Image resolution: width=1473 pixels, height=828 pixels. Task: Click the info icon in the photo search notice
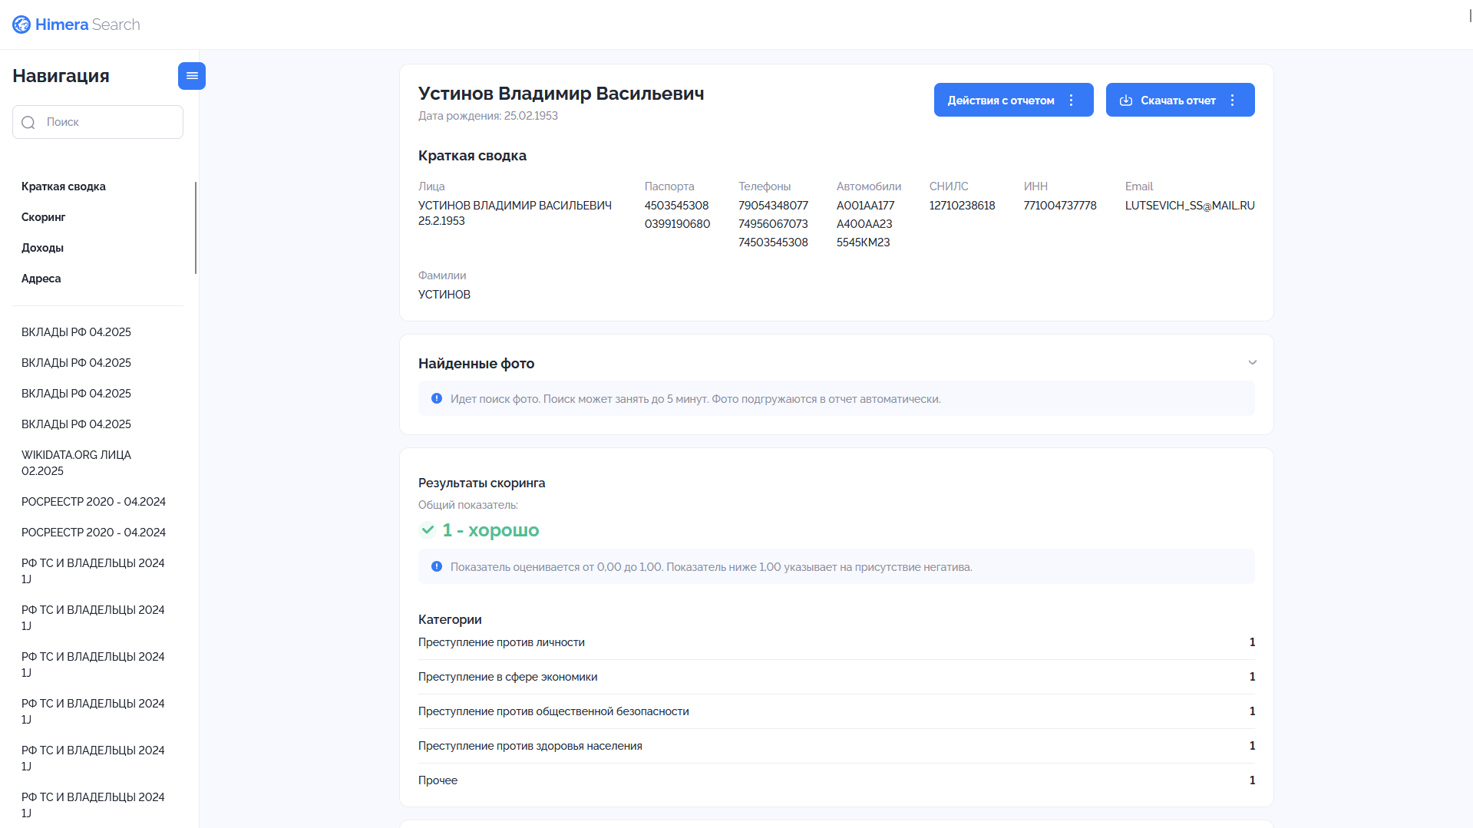(437, 398)
